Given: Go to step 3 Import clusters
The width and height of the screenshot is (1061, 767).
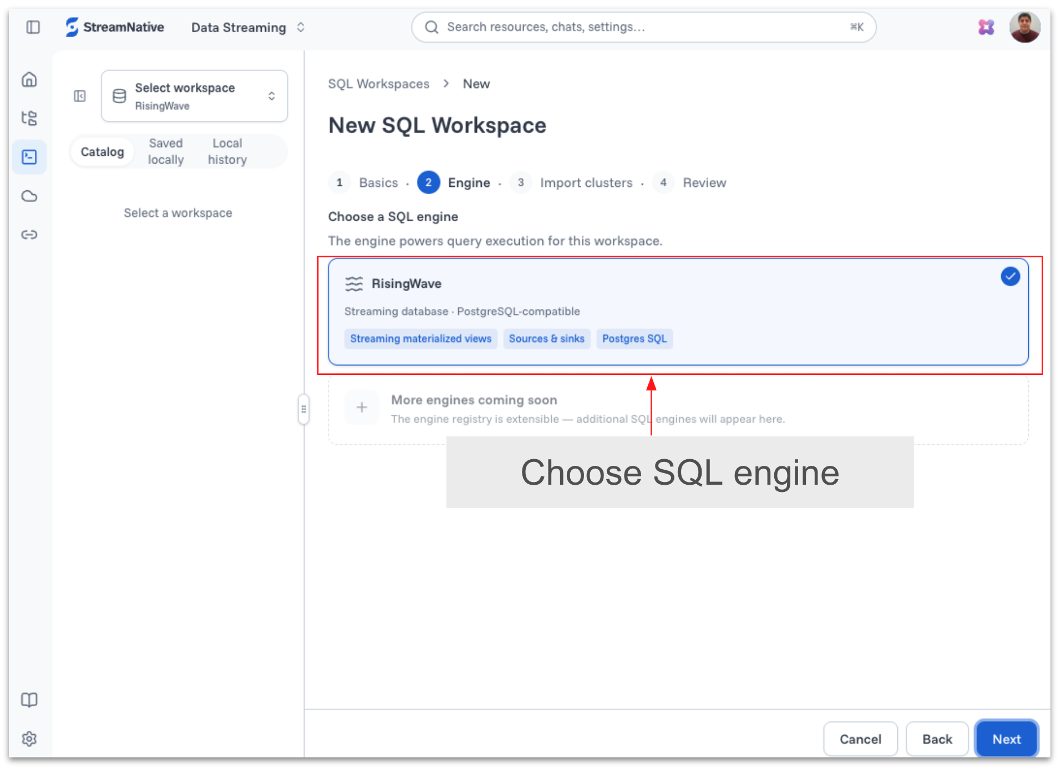Looking at the screenshot, I should [571, 182].
